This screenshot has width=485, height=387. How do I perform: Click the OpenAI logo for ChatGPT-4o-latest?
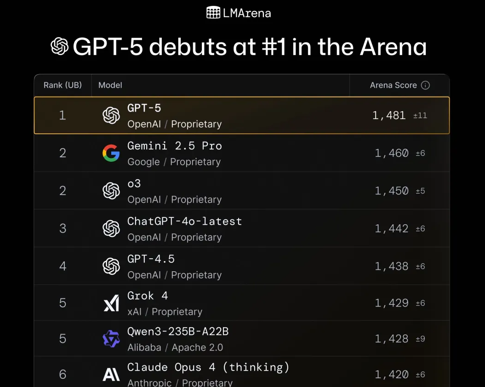click(111, 228)
